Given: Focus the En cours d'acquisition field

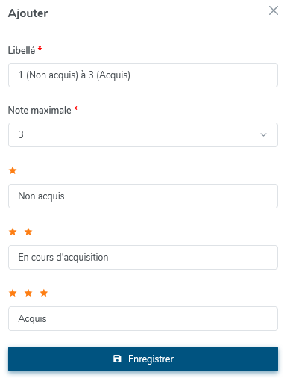Looking at the screenshot, I should [143, 257].
